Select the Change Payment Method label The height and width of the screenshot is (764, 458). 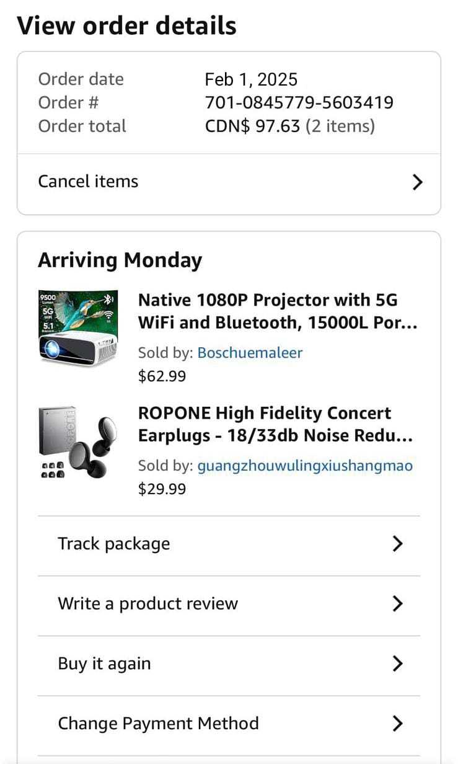click(158, 724)
